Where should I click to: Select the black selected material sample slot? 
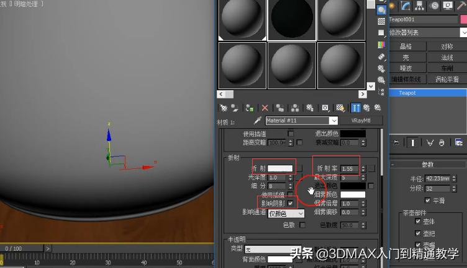[292, 20]
